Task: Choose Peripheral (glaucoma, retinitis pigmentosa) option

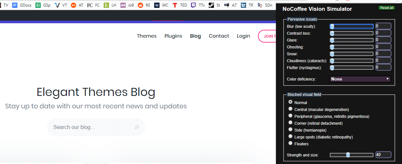Action: 290,116
